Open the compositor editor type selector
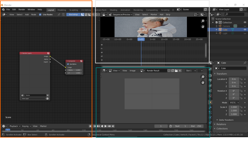This screenshot has height=142, width=248. click(x=5, y=14)
